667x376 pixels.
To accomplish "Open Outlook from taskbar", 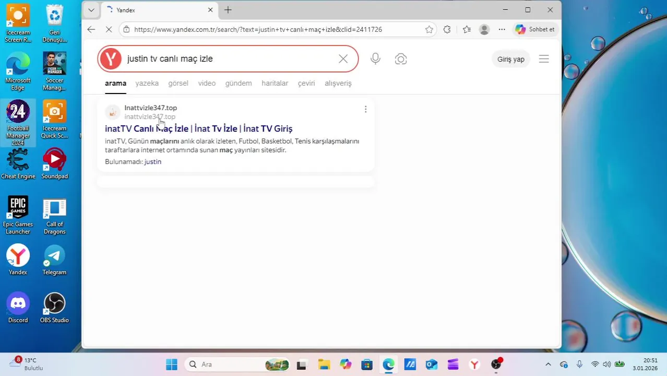I will (431, 365).
